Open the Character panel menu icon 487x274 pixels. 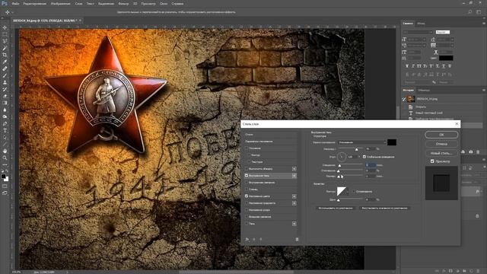point(484,24)
